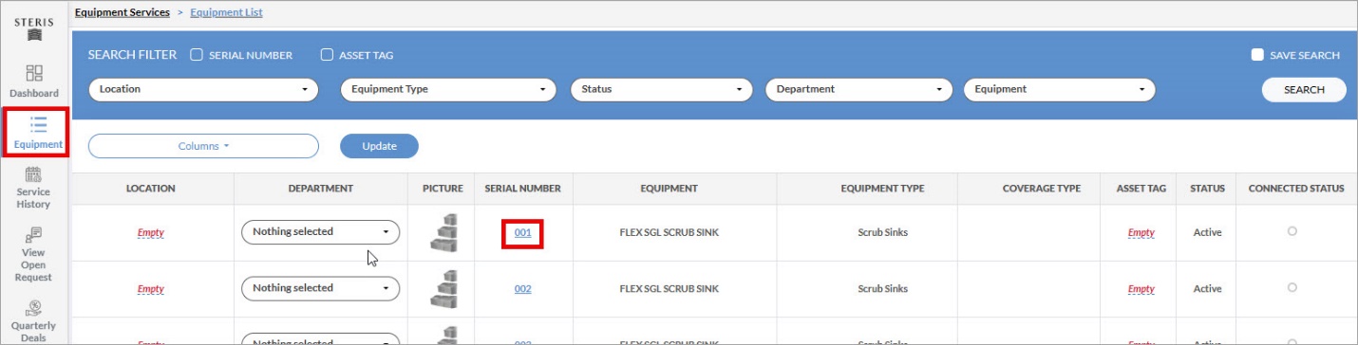Sort by Asset Tag column header

tap(1141, 189)
